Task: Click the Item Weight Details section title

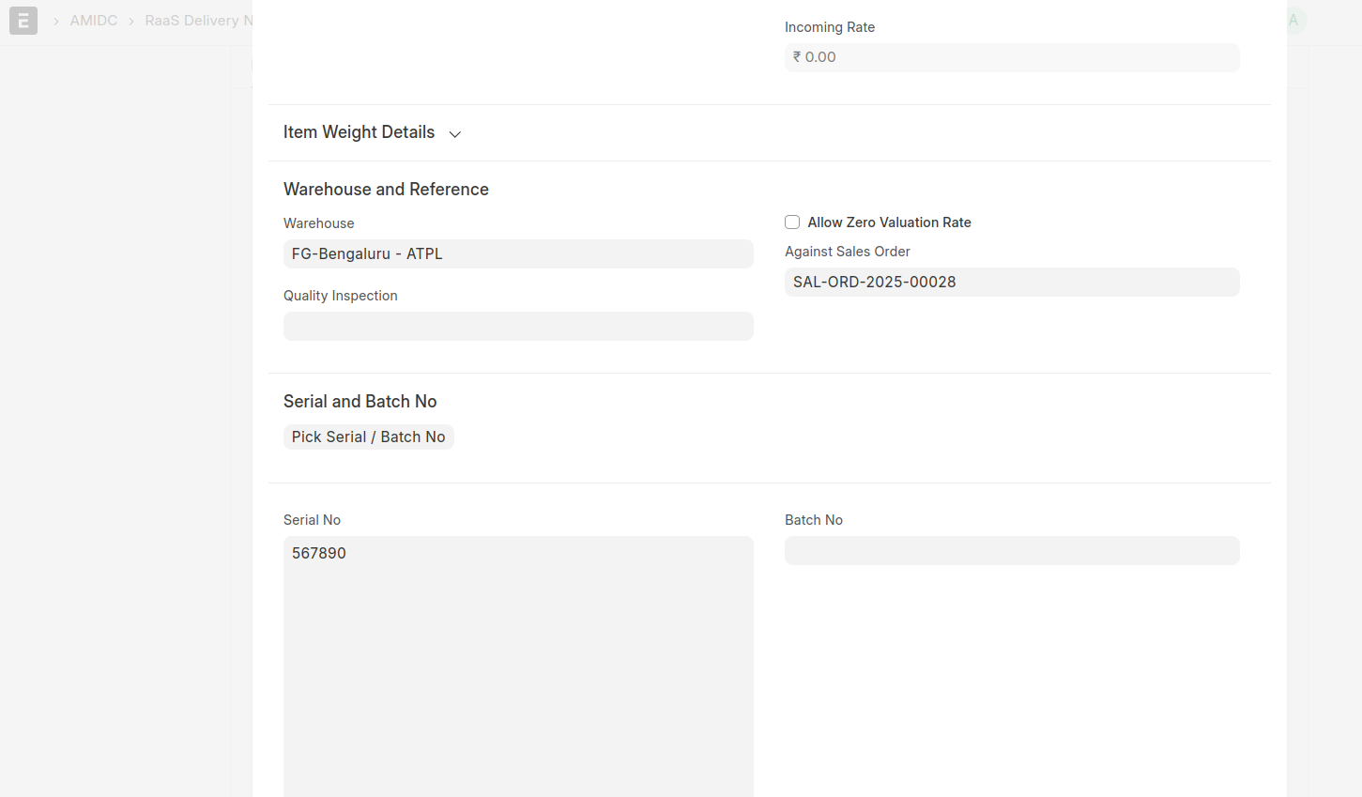Action: [x=359, y=132]
